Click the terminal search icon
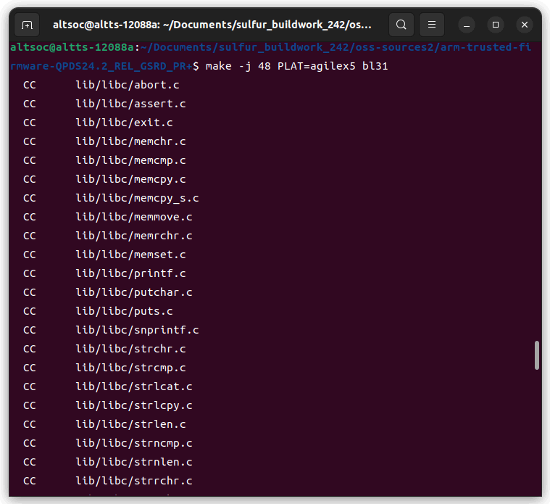This screenshot has width=550, height=504. pyautogui.click(x=401, y=25)
